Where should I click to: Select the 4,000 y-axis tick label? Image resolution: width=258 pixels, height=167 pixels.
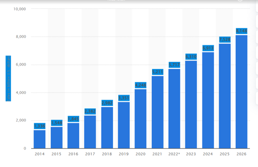pyautogui.click(x=21, y=92)
